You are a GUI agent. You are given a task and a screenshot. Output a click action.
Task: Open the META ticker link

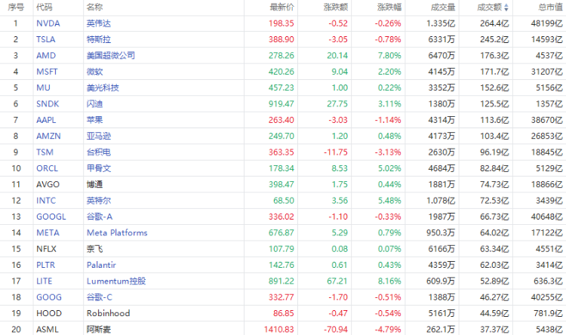point(48,233)
